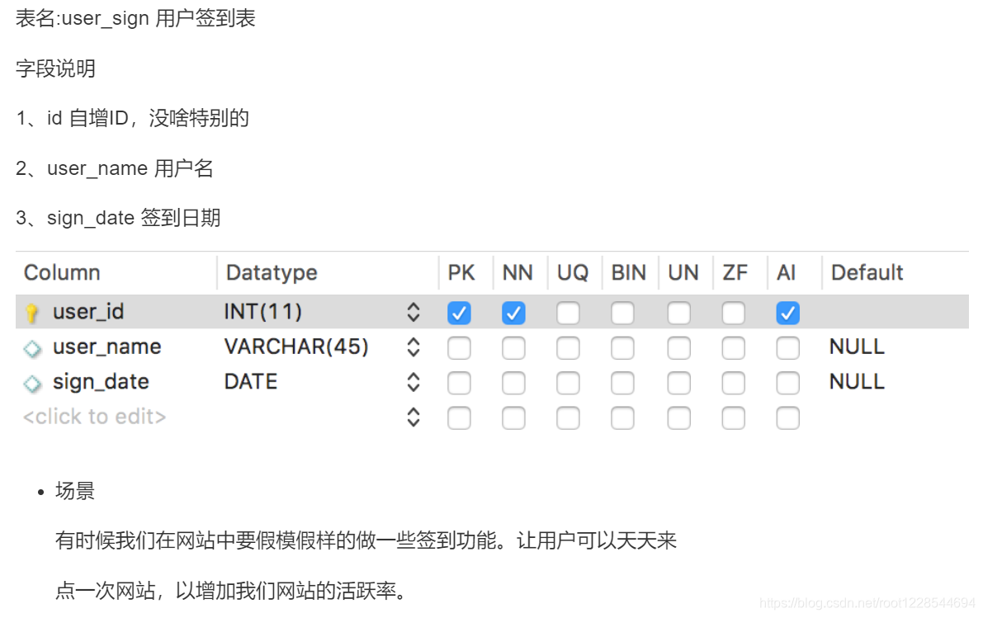This screenshot has height=618, width=983.
Task: Click the NULL default of user_name
Action: (857, 347)
